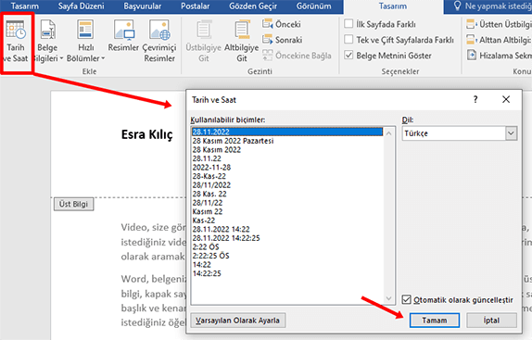The height and width of the screenshot is (340, 532).
Task: Open the Postalar ribbon tab
Action: [195, 6]
